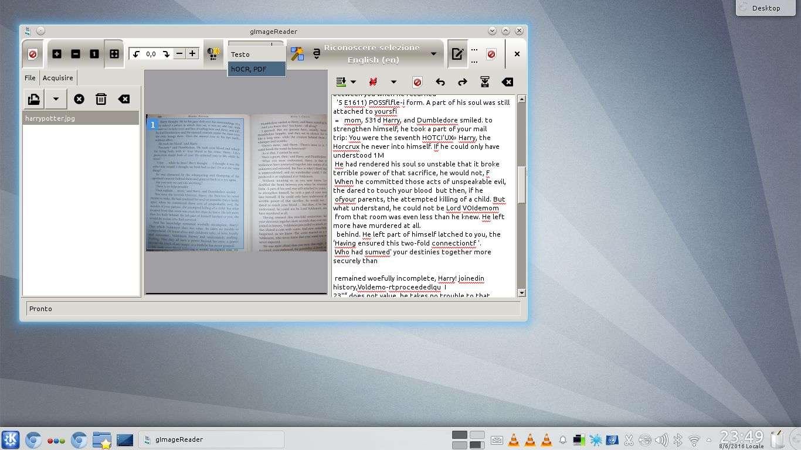The height and width of the screenshot is (450, 801).
Task: Click the output text scrollbar thumb
Action: (x=522, y=185)
